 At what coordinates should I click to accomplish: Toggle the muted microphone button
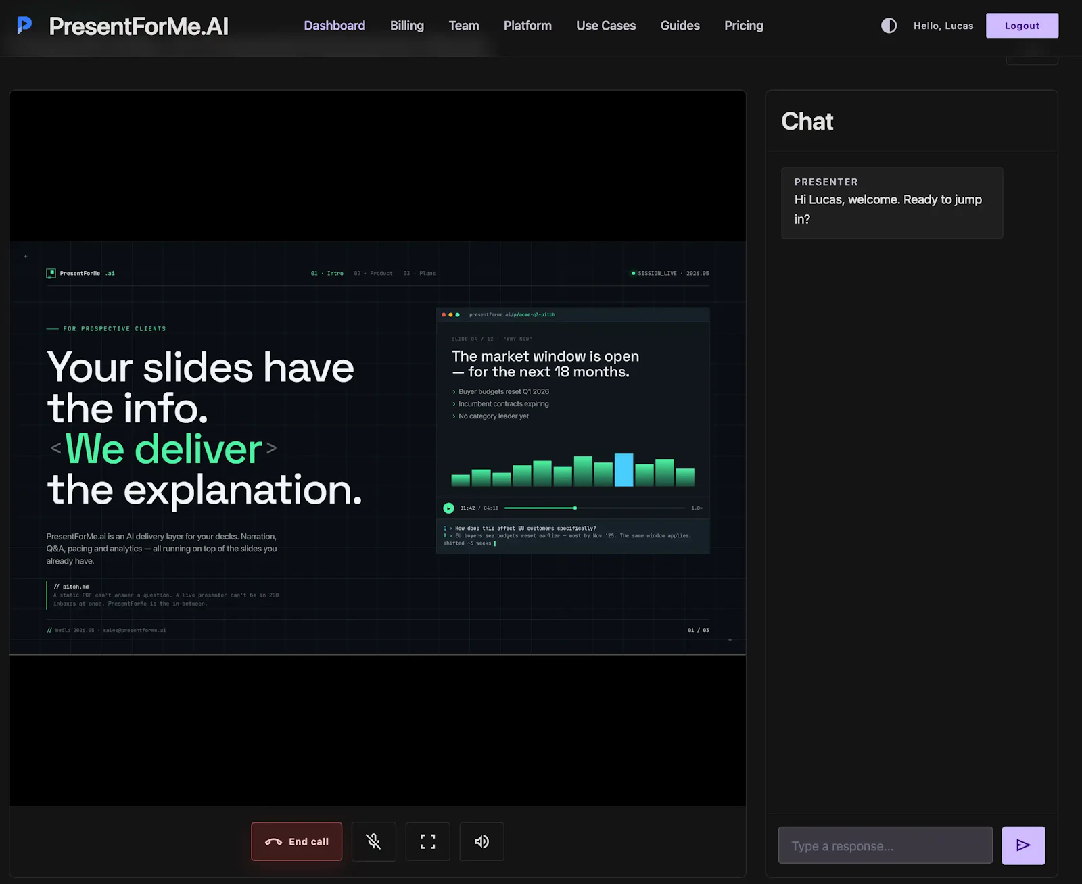(373, 841)
